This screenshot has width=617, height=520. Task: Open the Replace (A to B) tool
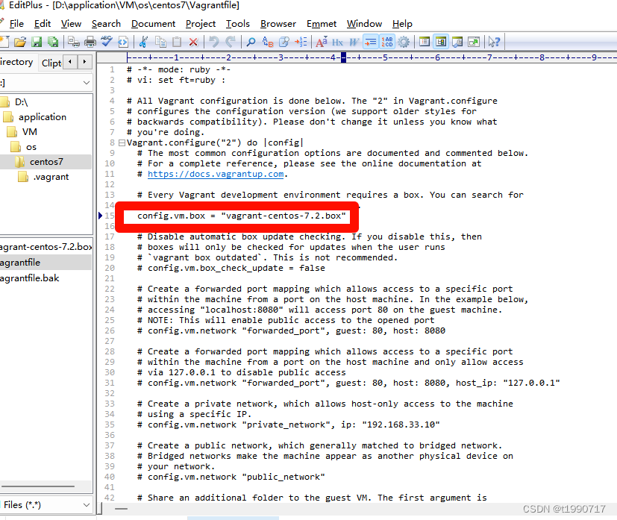[268, 42]
